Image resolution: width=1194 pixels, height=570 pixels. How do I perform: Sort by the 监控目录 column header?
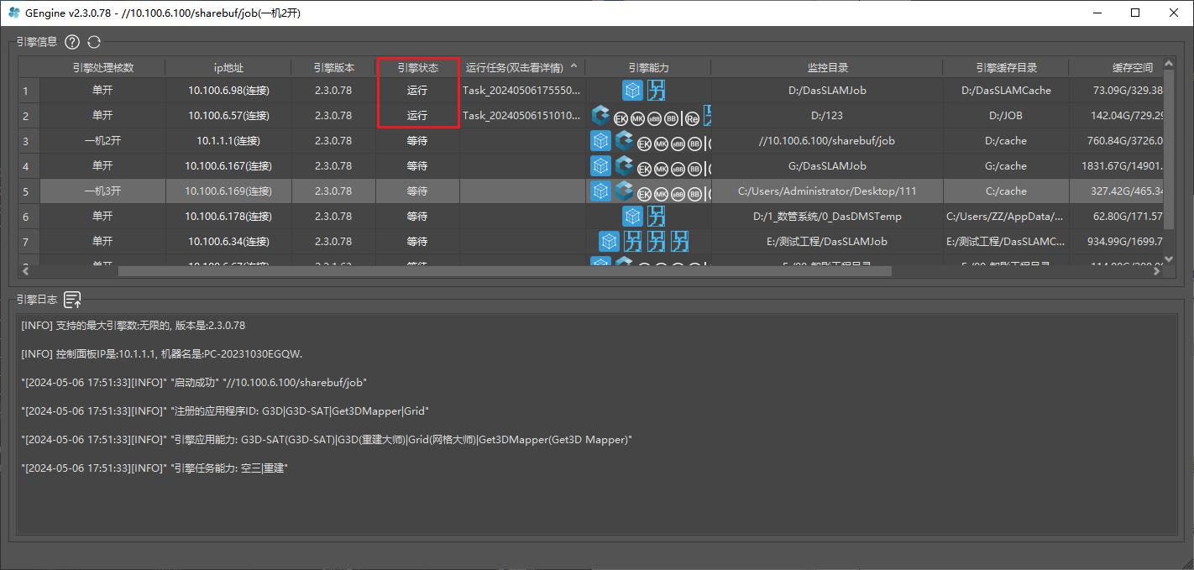(x=827, y=67)
